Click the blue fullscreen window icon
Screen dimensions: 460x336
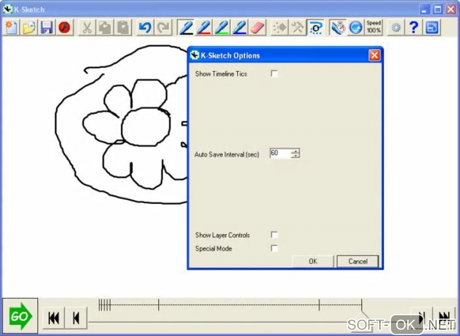point(432,28)
